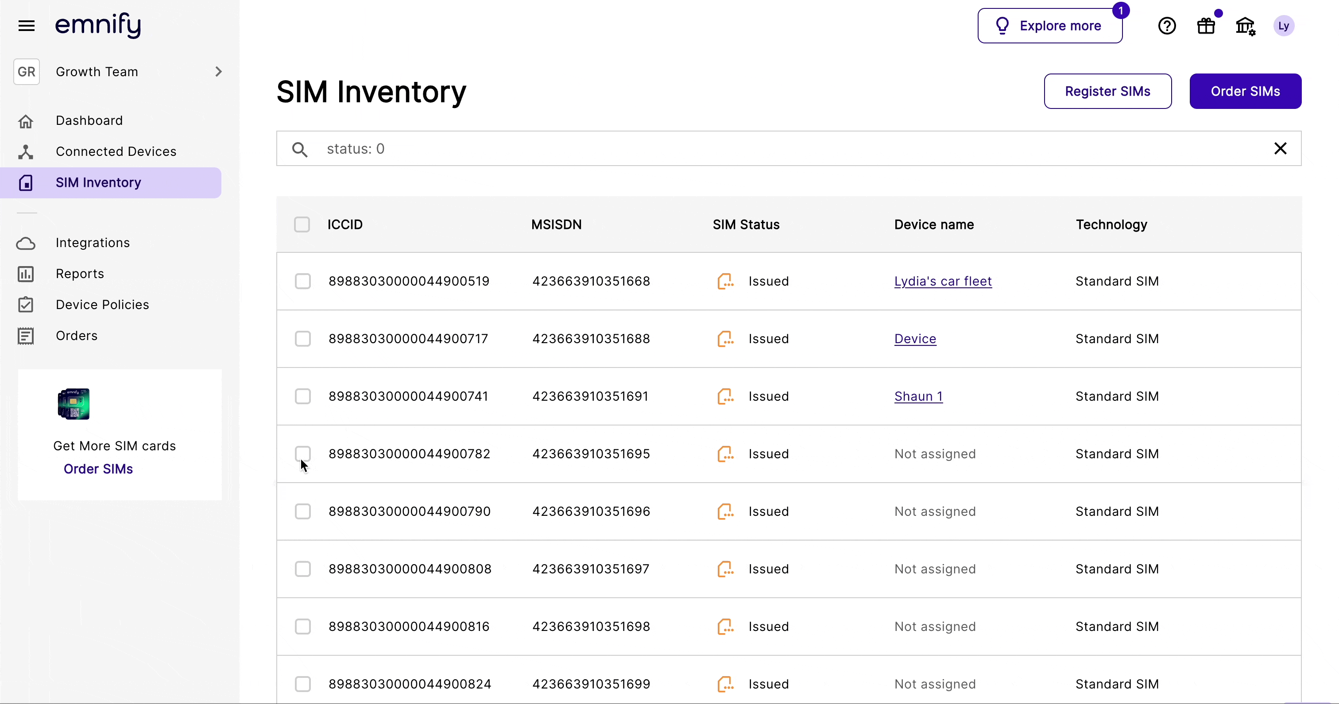Click the SIM cards promo image
This screenshot has width=1339, height=704.
click(74, 403)
